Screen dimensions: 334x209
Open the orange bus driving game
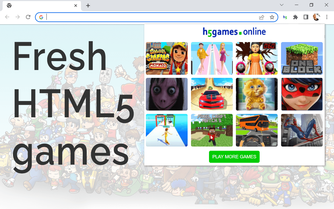point(257,130)
